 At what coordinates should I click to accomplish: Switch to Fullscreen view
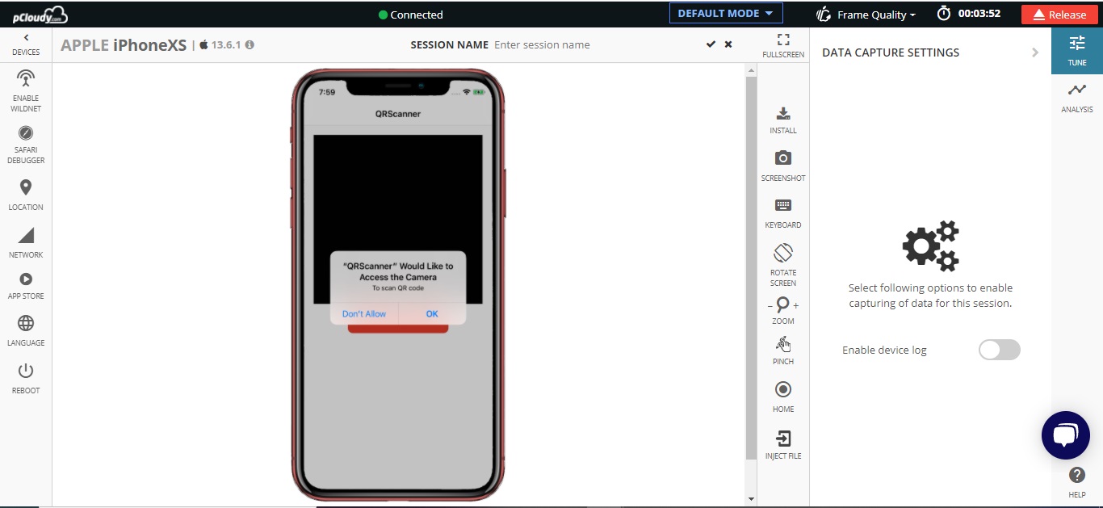tap(783, 45)
